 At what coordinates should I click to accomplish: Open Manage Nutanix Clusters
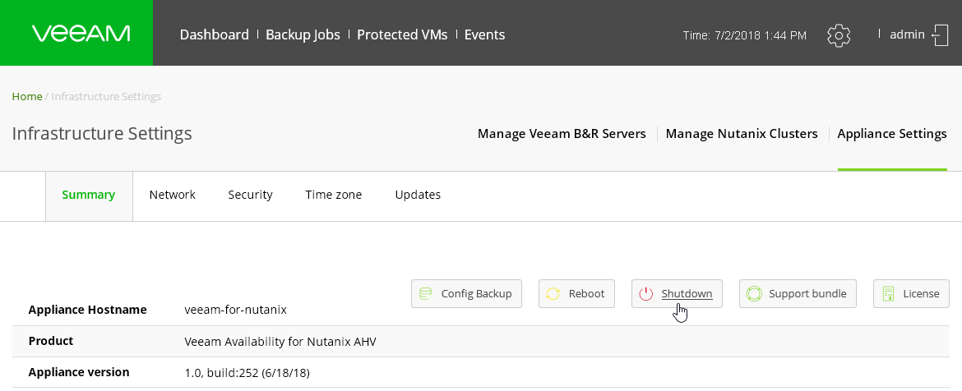tap(742, 133)
